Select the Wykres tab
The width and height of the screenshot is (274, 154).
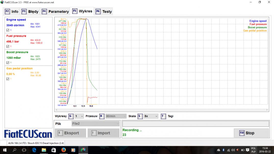pos(82,11)
